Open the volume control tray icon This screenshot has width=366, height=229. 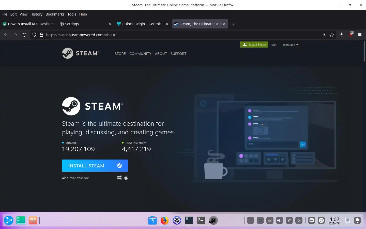tap(280, 220)
